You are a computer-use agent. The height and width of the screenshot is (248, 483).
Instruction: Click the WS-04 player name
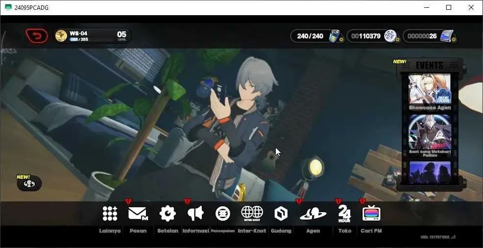78,33
